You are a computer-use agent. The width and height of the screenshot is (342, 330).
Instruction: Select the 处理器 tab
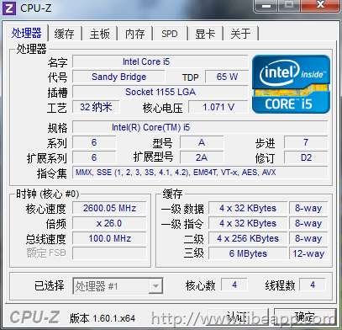coord(27,33)
